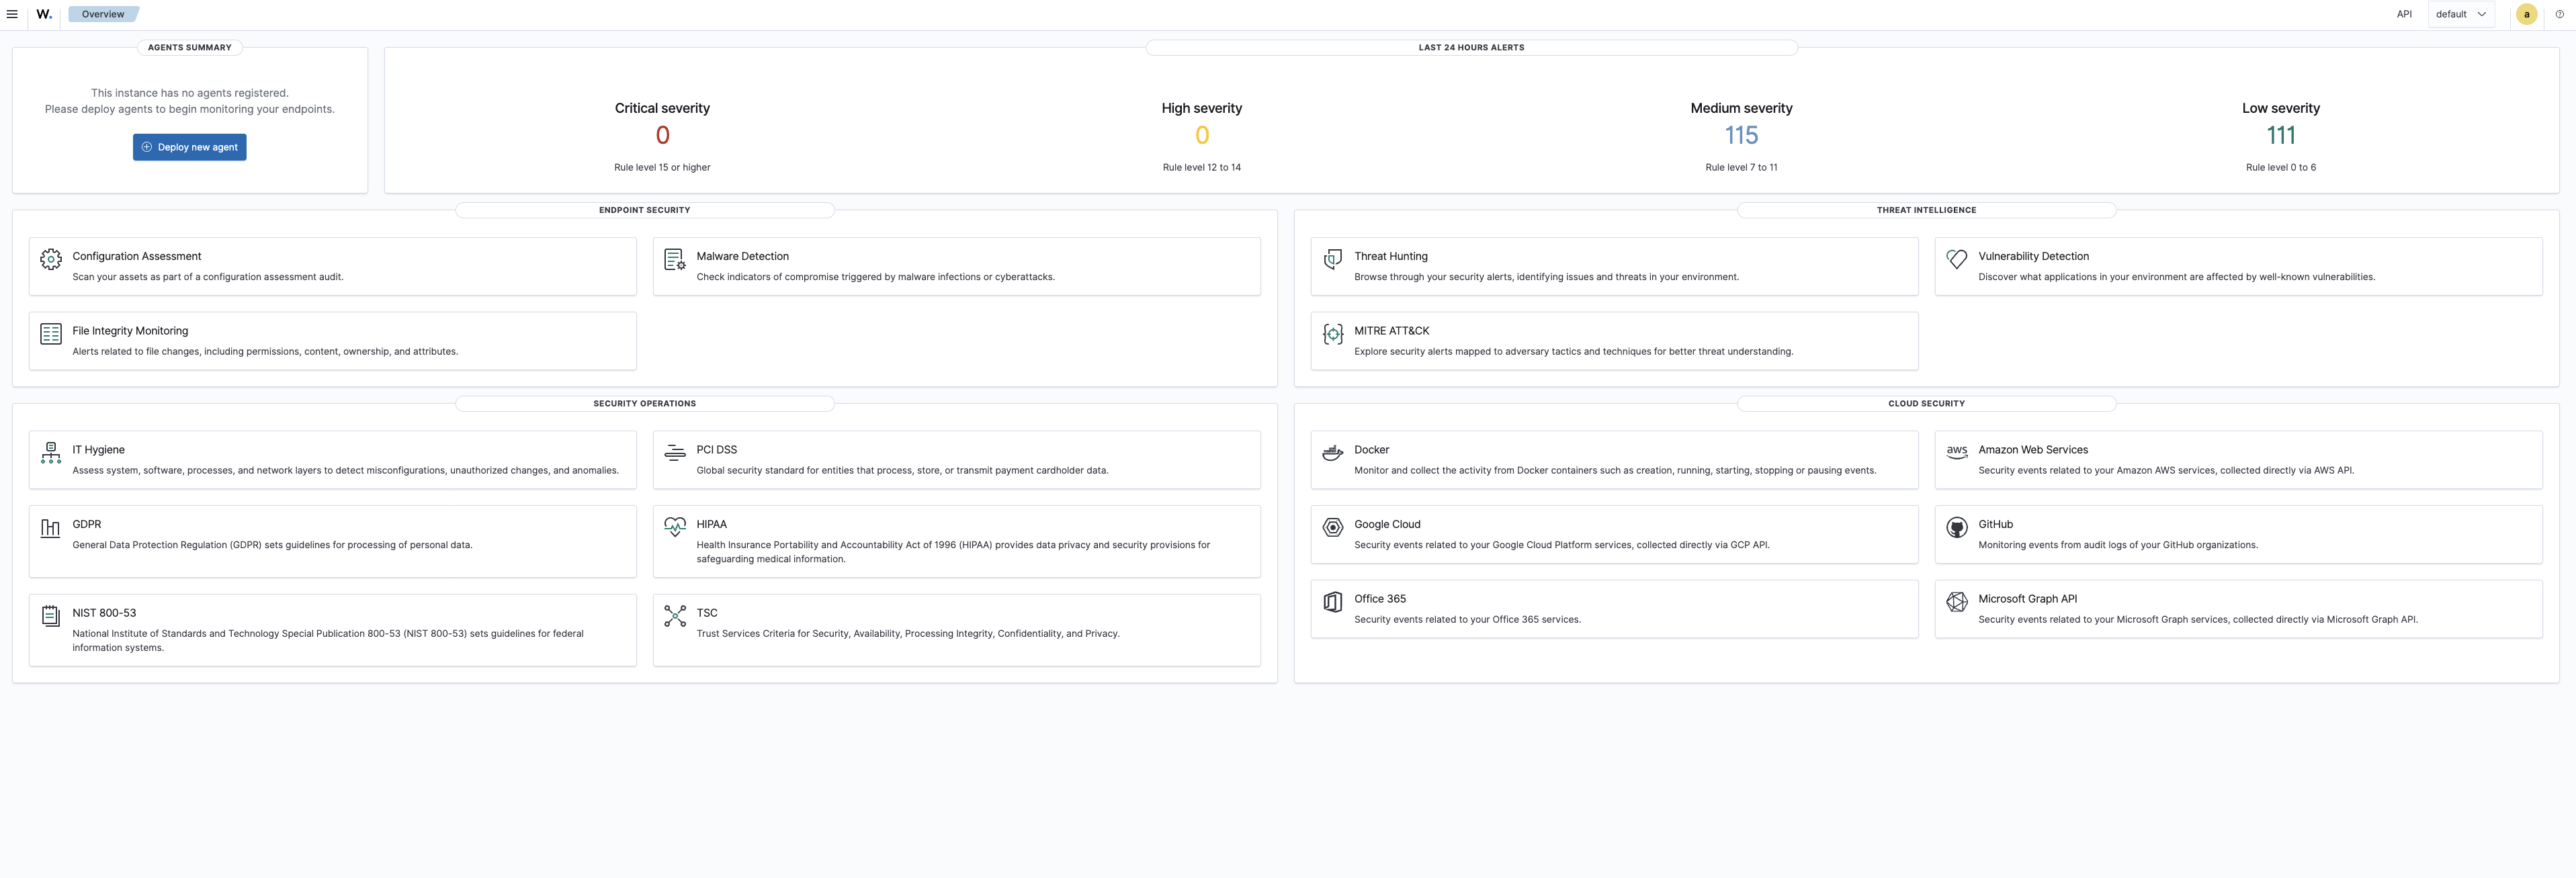The width and height of the screenshot is (2576, 878).
Task: Click the IT Hygiene icon
Action: point(51,453)
